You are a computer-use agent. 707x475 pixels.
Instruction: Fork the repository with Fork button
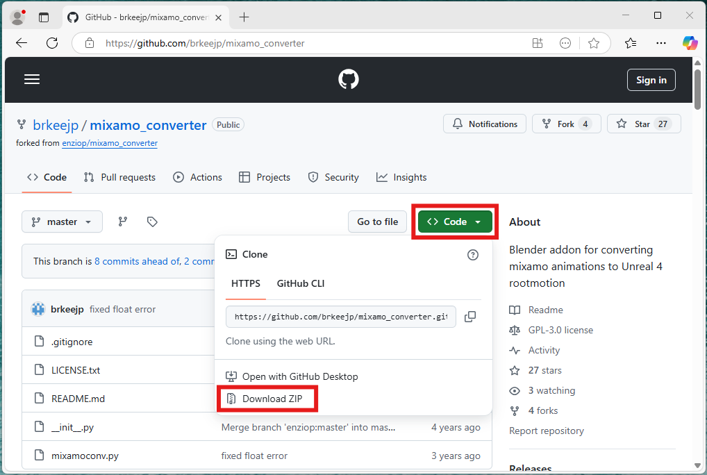[566, 124]
